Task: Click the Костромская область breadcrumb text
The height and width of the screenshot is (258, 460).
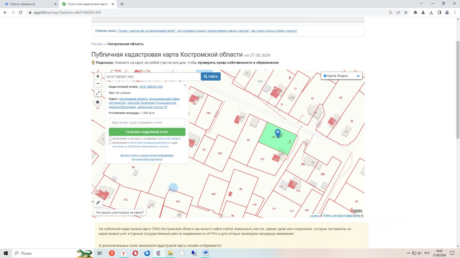Action: (x=125, y=44)
